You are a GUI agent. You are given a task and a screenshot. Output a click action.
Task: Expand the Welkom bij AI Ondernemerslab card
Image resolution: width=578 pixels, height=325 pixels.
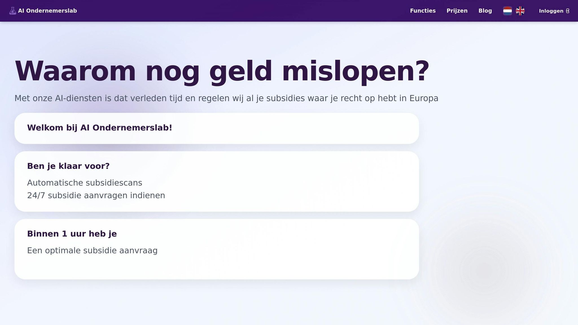[217, 128]
